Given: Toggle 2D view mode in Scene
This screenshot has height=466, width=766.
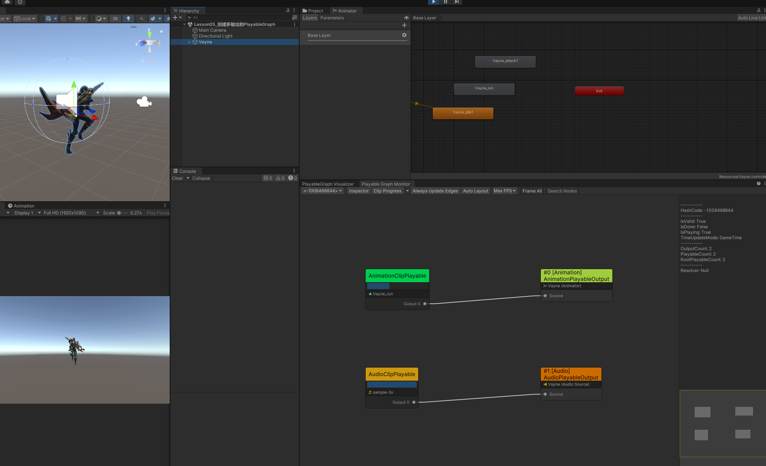Looking at the screenshot, I should tap(115, 19).
